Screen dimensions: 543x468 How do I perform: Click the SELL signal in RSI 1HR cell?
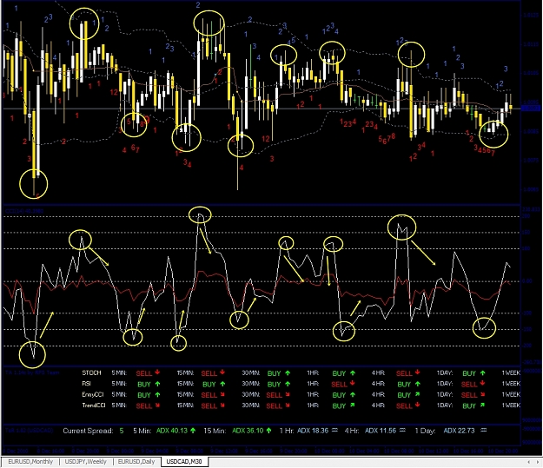tap(339, 385)
